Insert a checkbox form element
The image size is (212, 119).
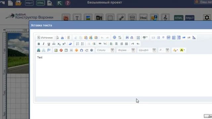[x=158, y=38]
